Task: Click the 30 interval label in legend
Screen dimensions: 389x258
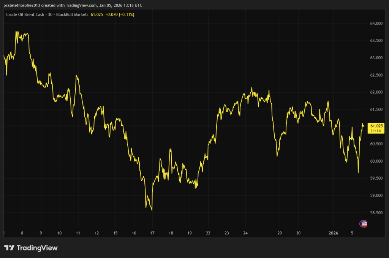Action: (55, 14)
